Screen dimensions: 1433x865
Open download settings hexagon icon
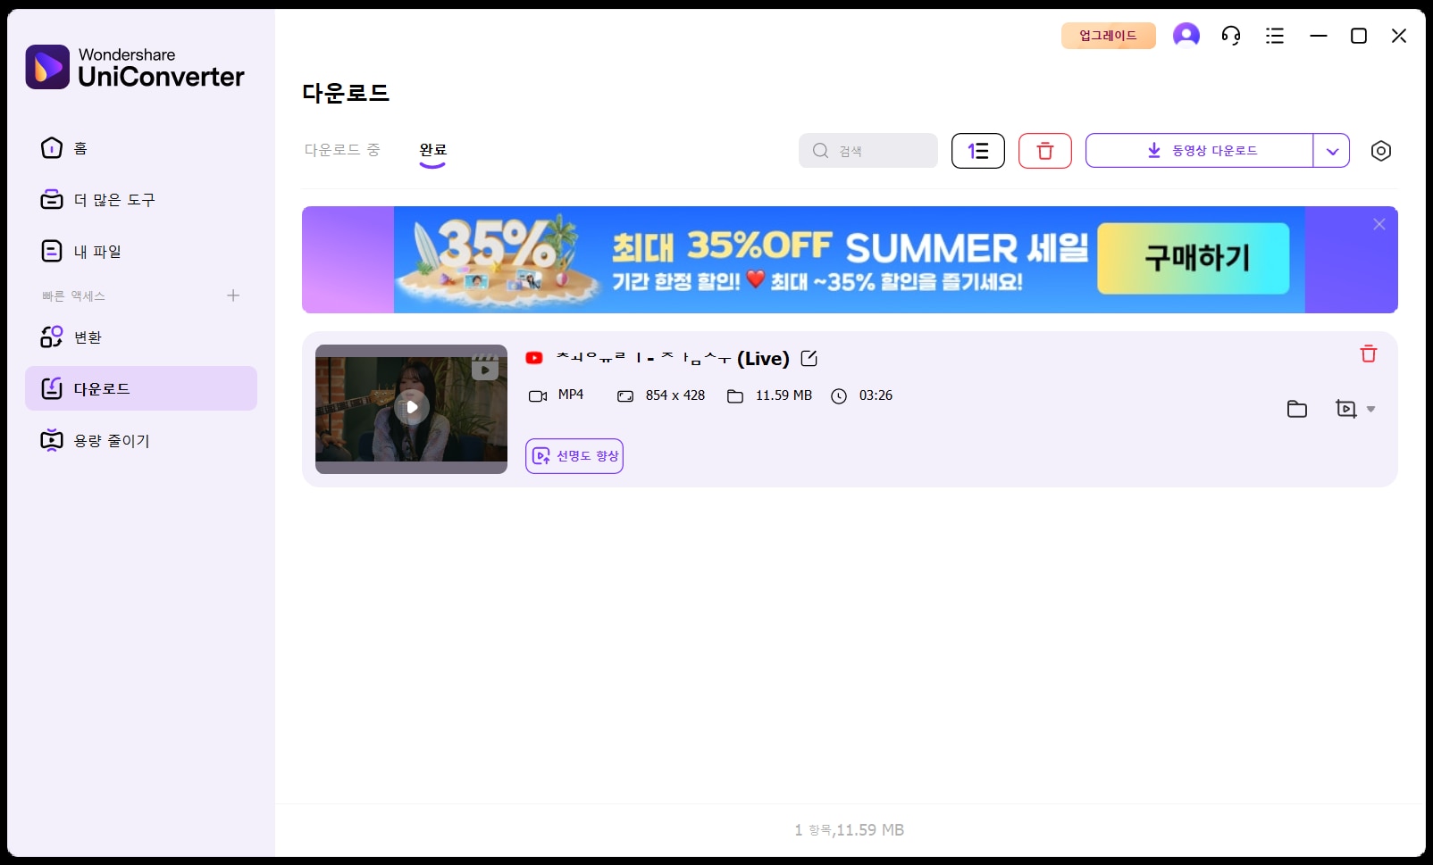[1381, 151]
